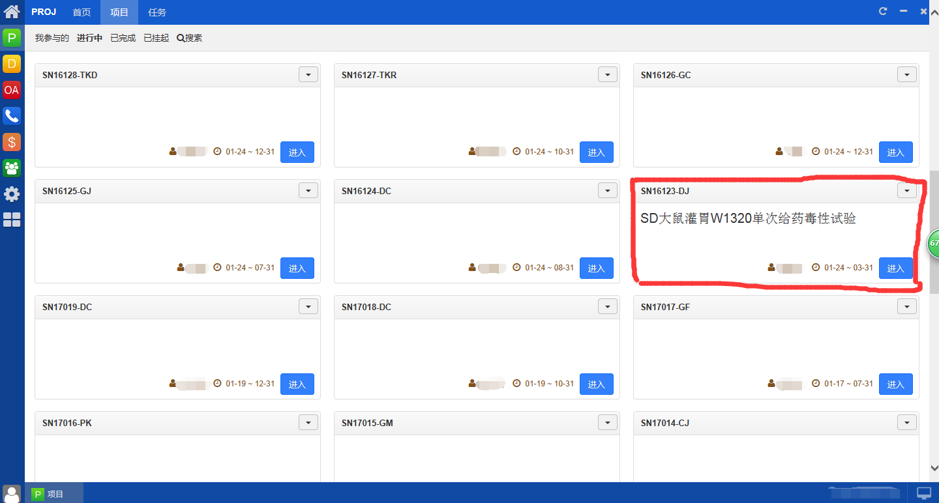Click 进入 on the SN17018-DC card

597,384
